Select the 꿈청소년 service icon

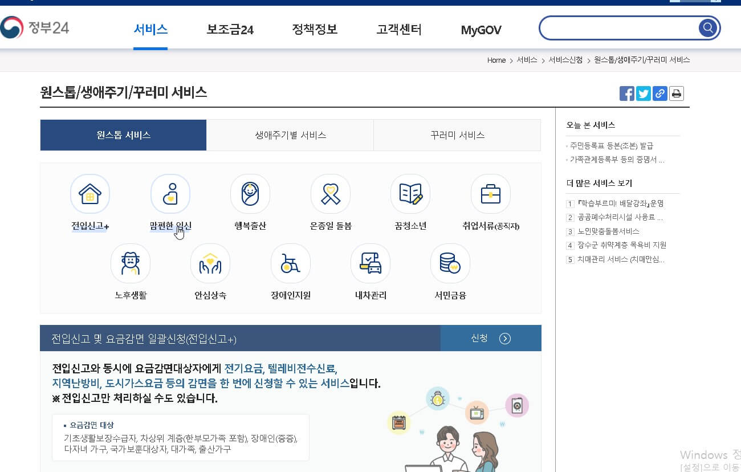coord(410,194)
